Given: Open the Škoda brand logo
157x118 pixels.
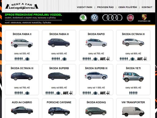Looking at the screenshot, I should click(x=83, y=18).
